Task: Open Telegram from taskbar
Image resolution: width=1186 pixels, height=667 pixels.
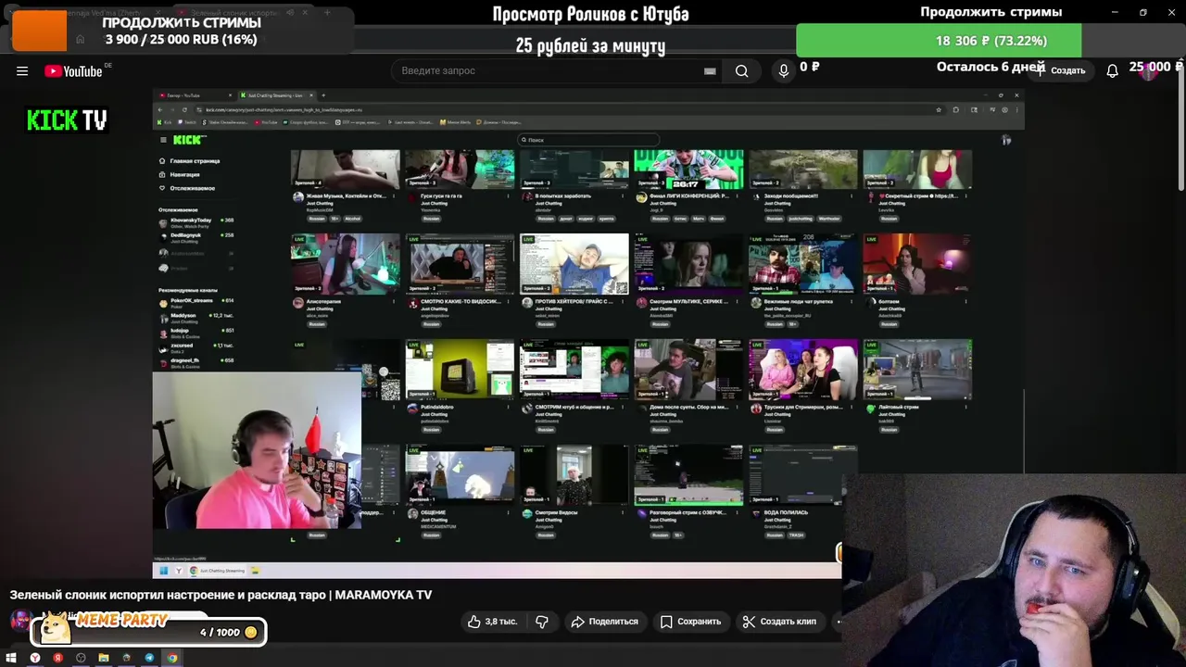Action: coord(149,658)
